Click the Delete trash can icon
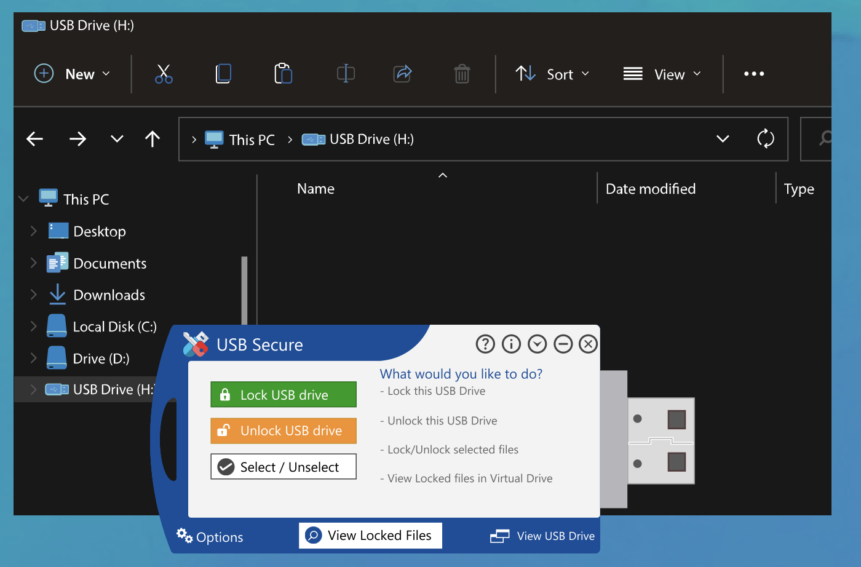This screenshot has width=861, height=567. tap(462, 74)
